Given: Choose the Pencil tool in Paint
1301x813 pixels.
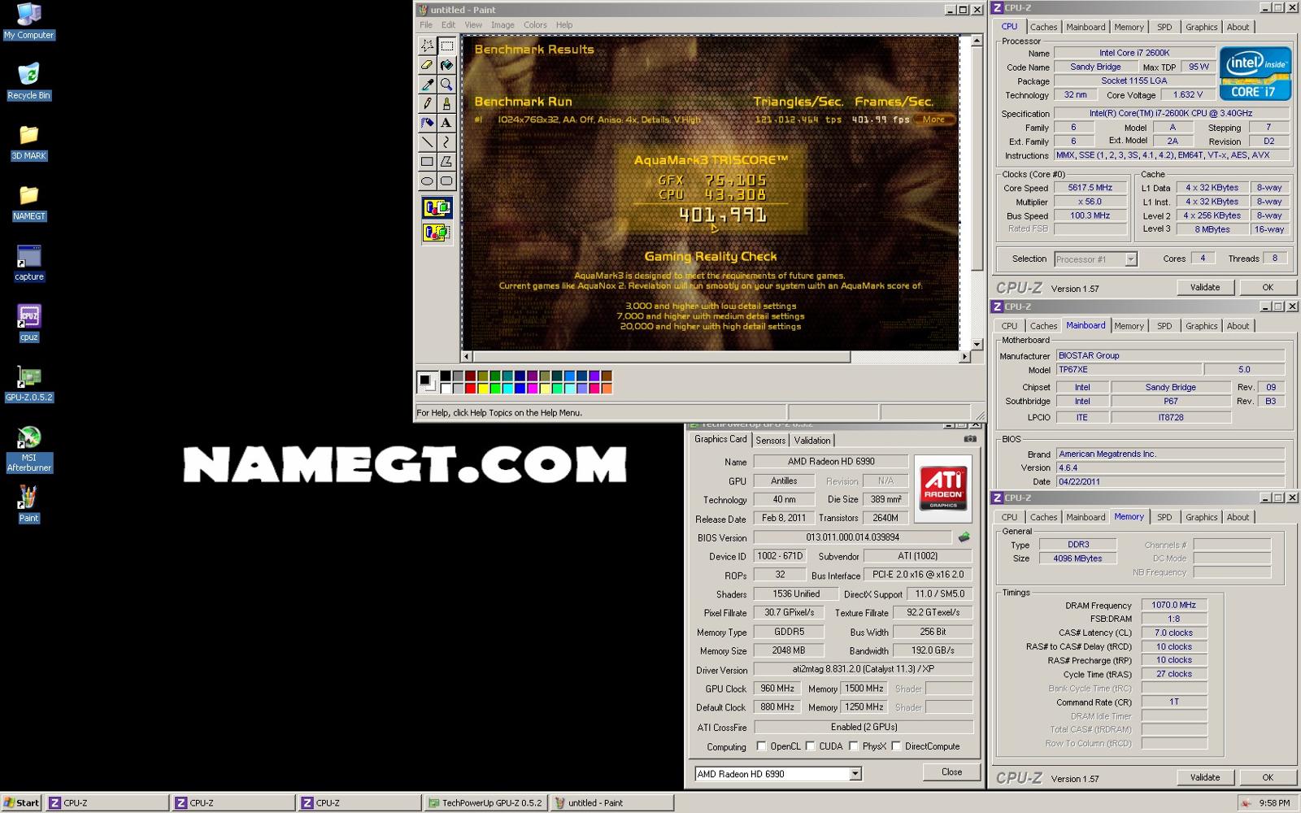Looking at the screenshot, I should coord(427,103).
